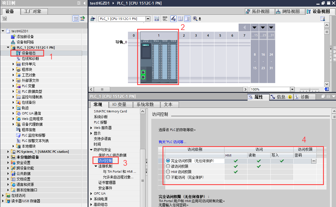Switch to the 工厂对象 tab
The height and width of the screenshot is (207, 336).
pos(33,12)
